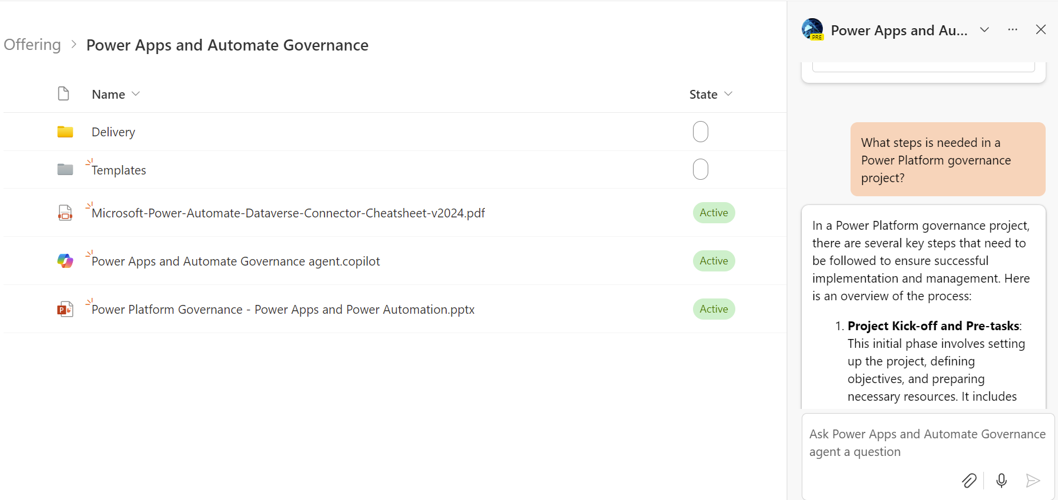Click the paperclip attach file icon
Image resolution: width=1058 pixels, height=500 pixels.
pyautogui.click(x=969, y=481)
